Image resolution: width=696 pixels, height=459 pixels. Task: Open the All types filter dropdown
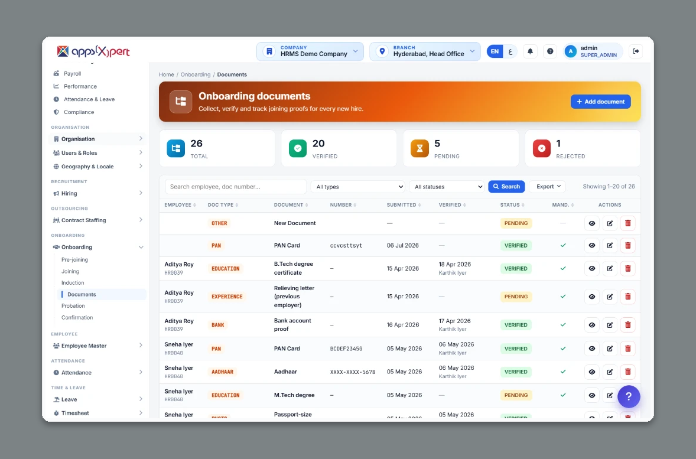pyautogui.click(x=358, y=187)
